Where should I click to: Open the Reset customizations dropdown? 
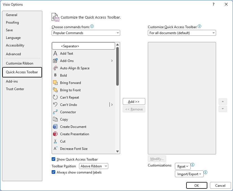click(183, 166)
